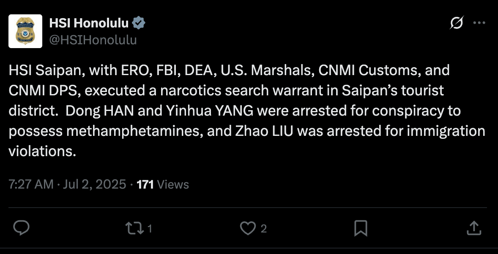Click the like count number 2
This screenshot has width=498, height=254.
pos(264,229)
